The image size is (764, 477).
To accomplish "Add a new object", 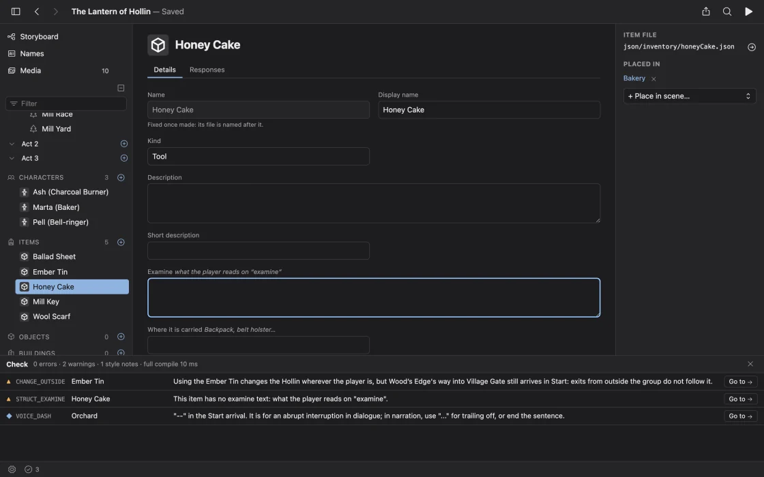I will [x=121, y=337].
